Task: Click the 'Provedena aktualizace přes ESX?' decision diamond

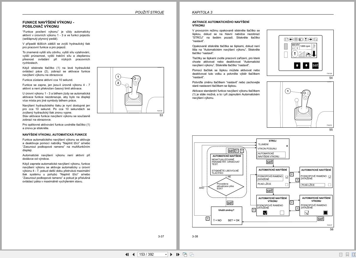Action: click(226, 187)
